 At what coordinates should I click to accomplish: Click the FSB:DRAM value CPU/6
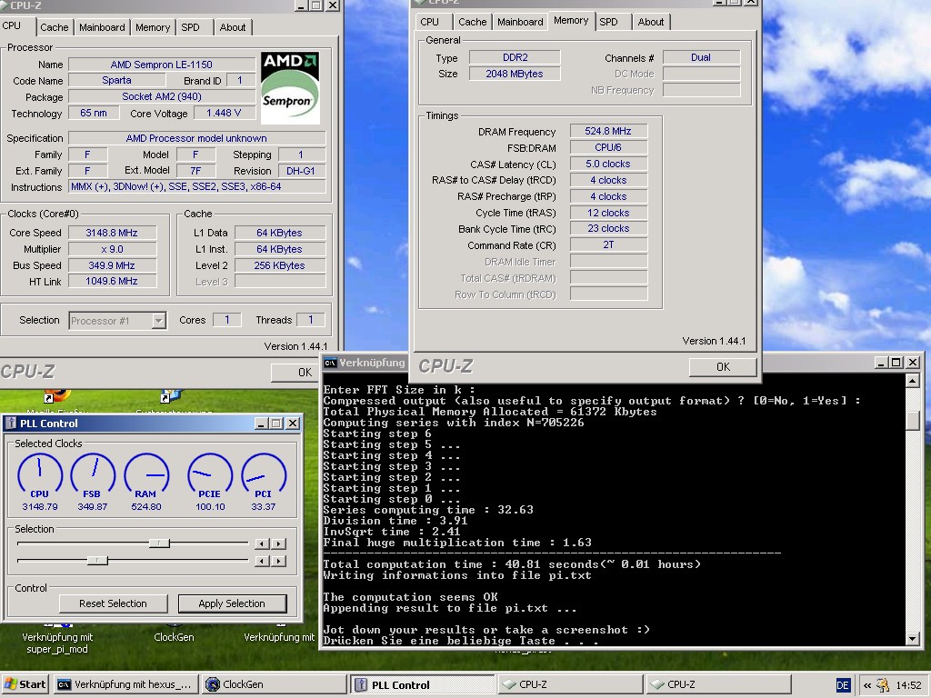pos(608,147)
